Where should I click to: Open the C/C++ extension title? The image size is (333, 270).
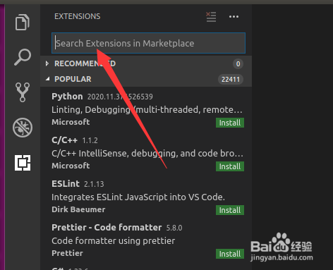[x=64, y=140]
